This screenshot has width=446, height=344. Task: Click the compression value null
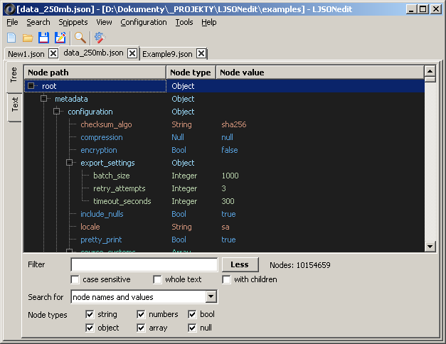(227, 137)
